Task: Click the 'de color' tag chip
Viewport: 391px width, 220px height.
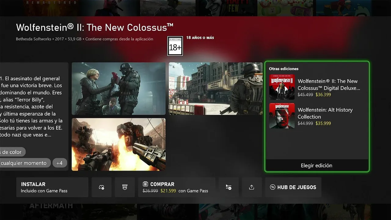Action: 12,152
